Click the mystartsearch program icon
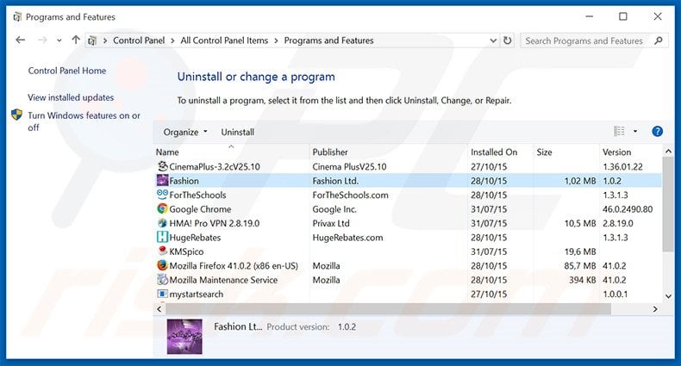Viewport: 681px width, 366px height. 162,294
